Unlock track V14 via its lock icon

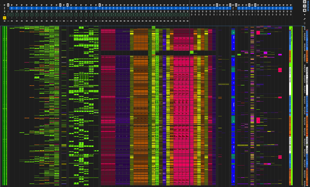pyautogui.click(x=236, y=5)
